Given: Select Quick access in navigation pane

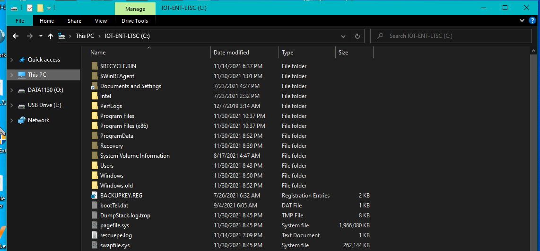Looking at the screenshot, I should coord(44,60).
